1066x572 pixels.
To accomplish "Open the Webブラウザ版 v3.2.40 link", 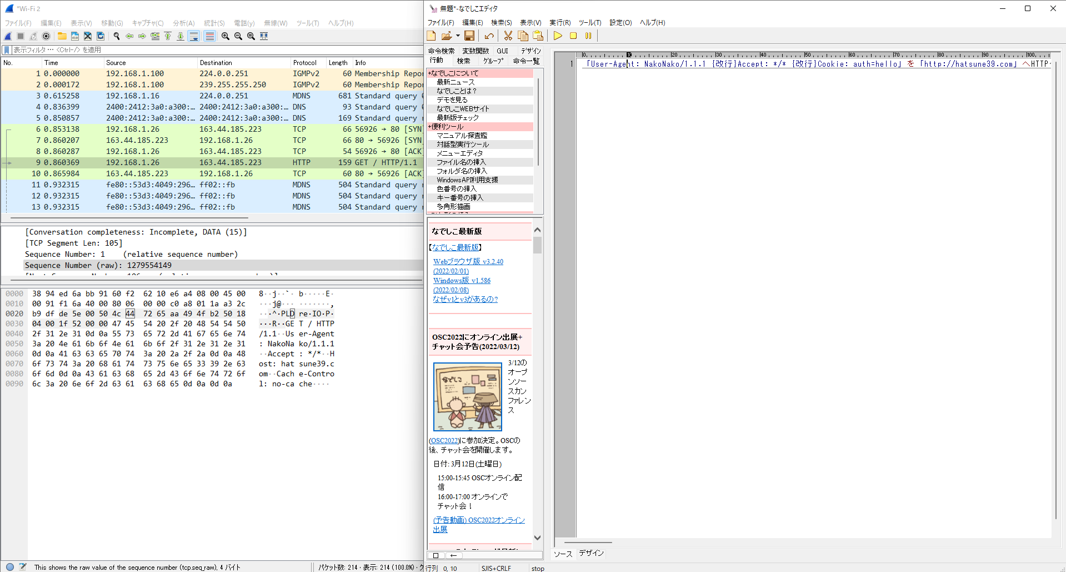I will tap(468, 261).
